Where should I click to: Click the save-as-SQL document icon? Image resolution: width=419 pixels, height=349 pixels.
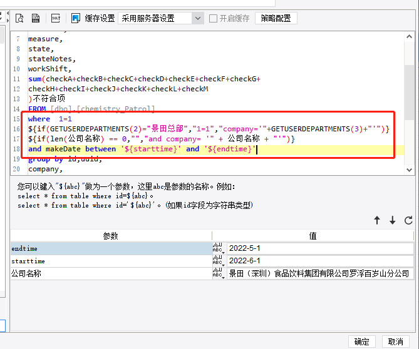[36, 18]
